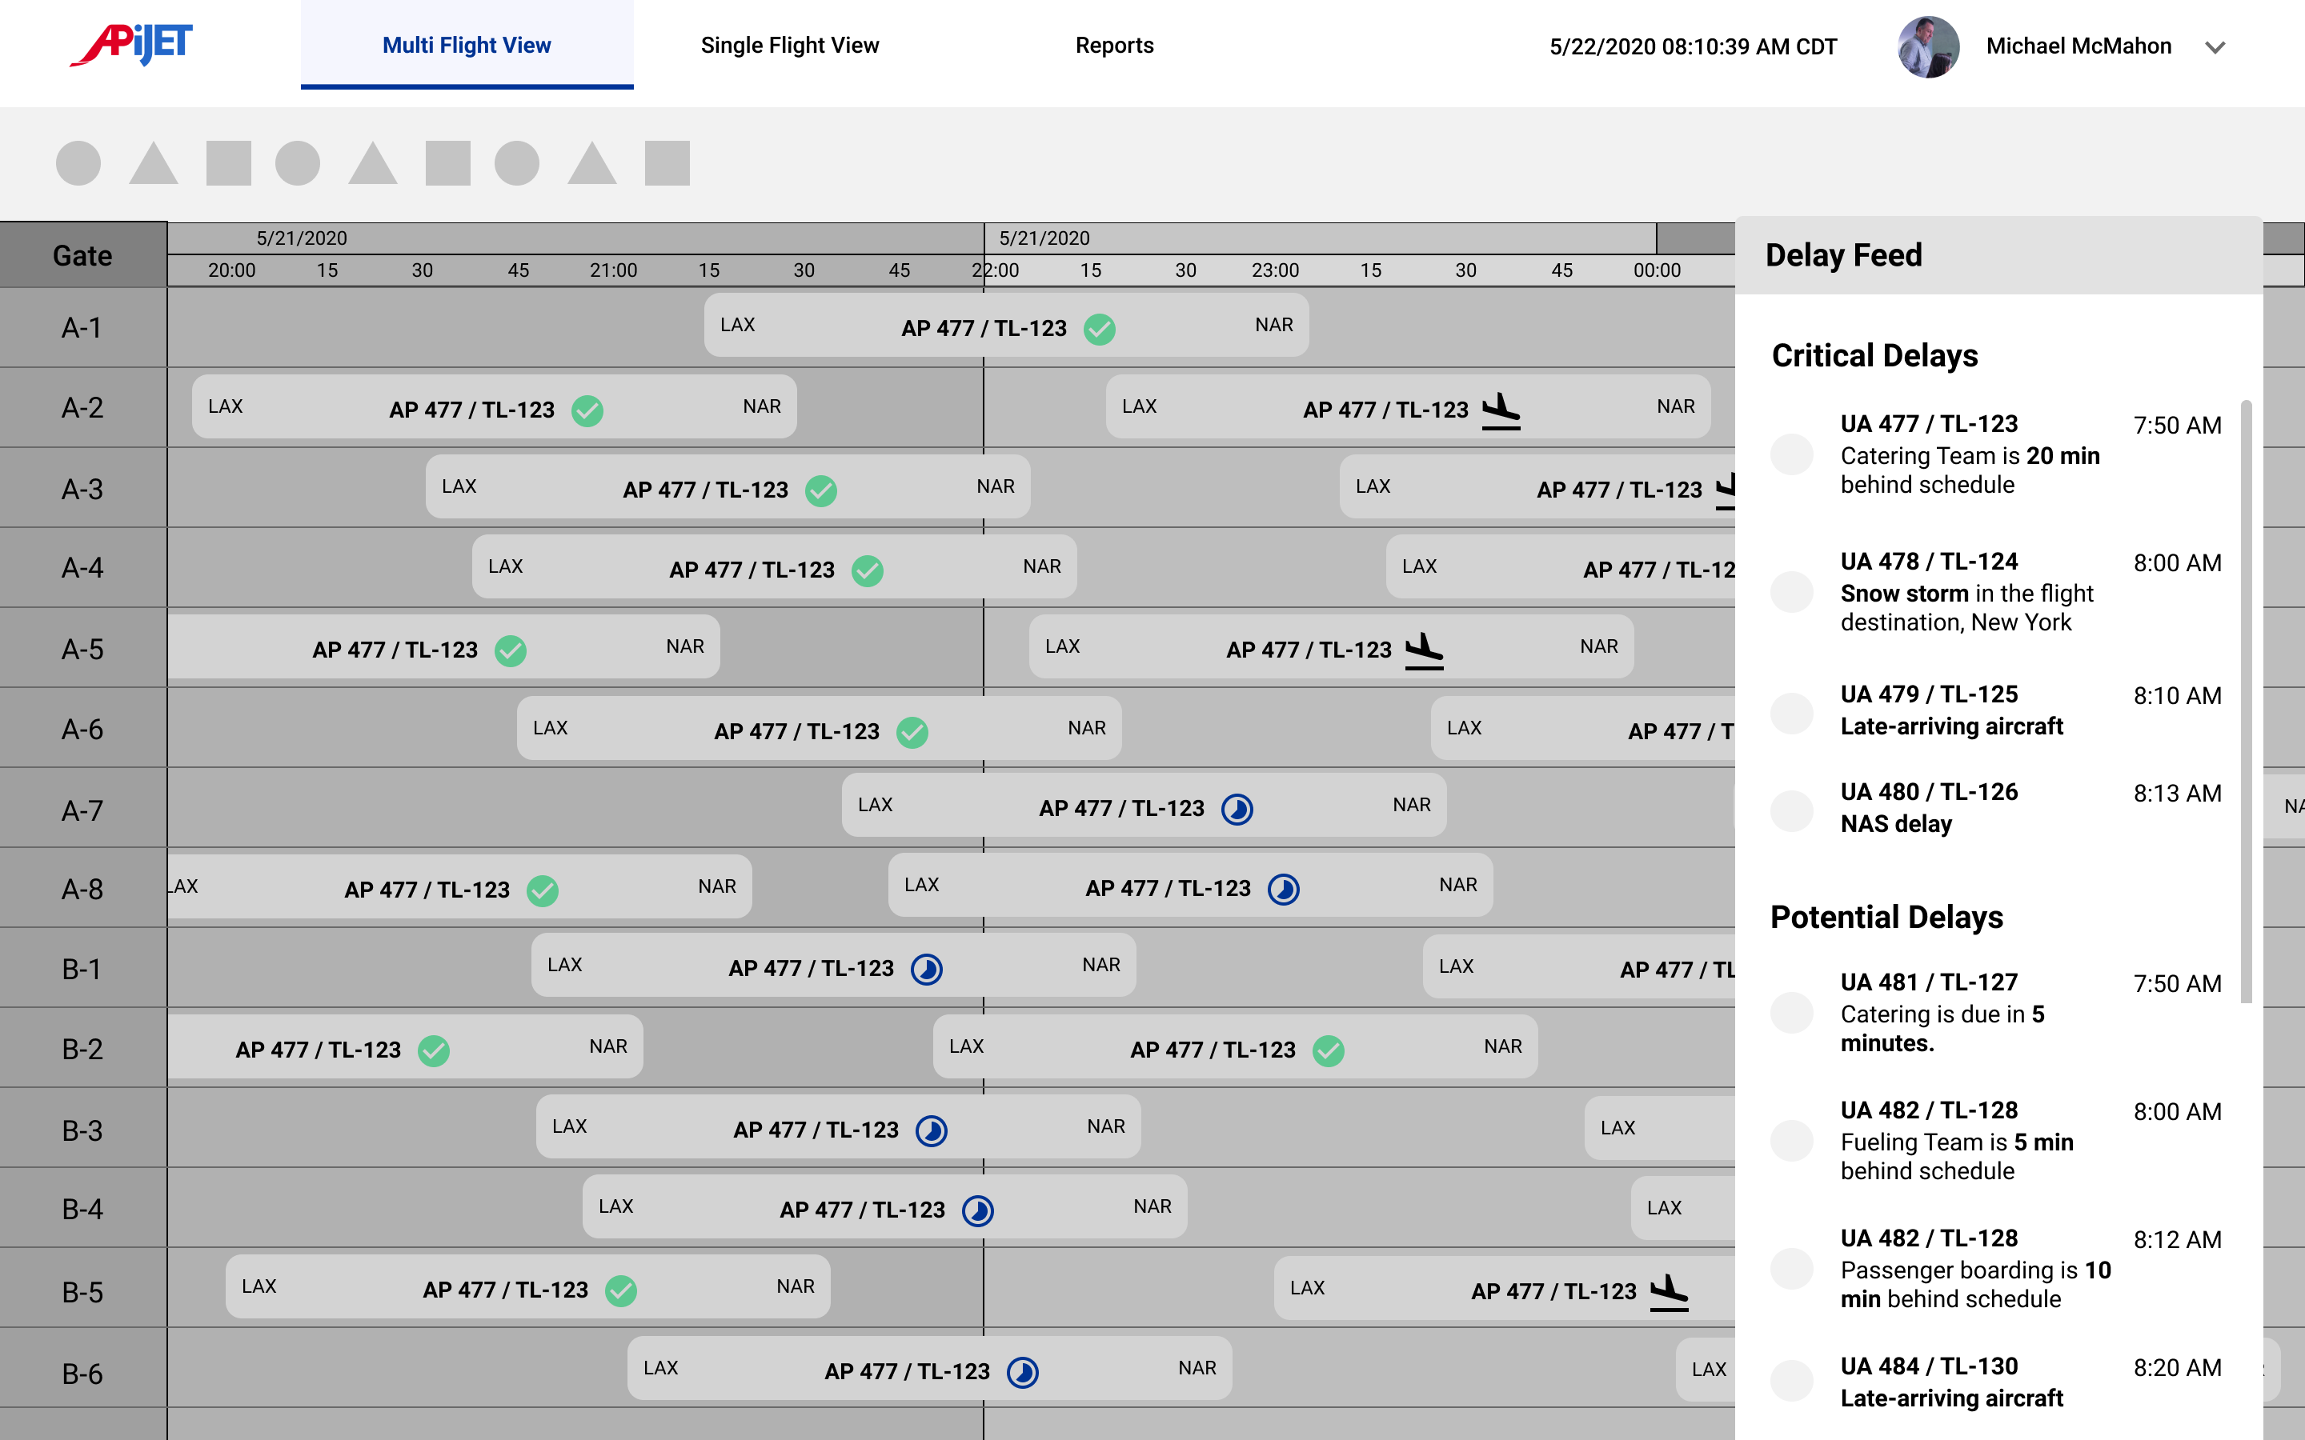Click the Delay Feed vertical scrollbar
Image resolution: width=2305 pixels, height=1440 pixels.
(x=2246, y=701)
